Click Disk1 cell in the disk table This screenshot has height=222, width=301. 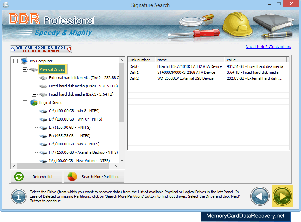tap(134, 72)
